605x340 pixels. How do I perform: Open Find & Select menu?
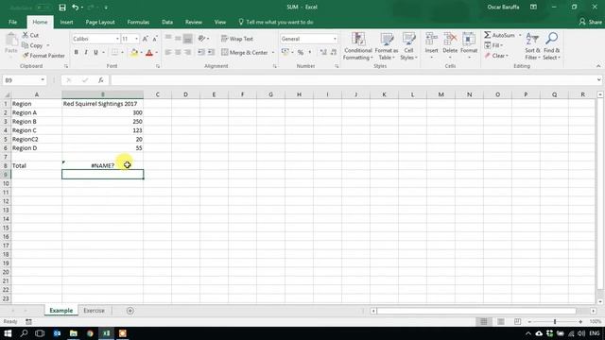click(551, 46)
